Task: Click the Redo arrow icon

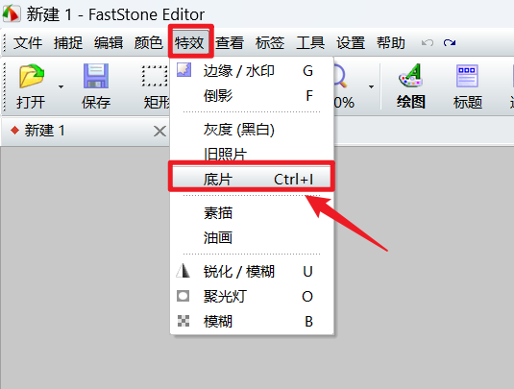Action: pos(450,42)
